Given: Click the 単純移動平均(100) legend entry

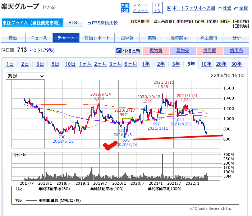Looking at the screenshot, I should pos(101,189).
